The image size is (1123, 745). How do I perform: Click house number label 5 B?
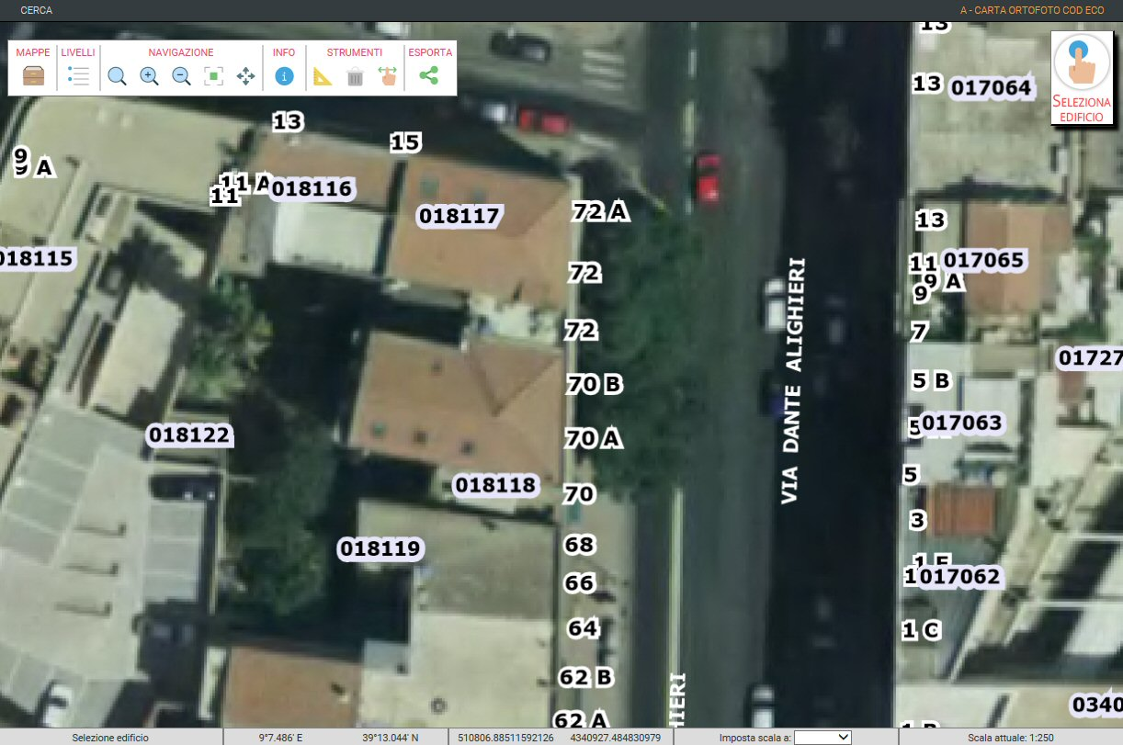pyautogui.click(x=930, y=380)
